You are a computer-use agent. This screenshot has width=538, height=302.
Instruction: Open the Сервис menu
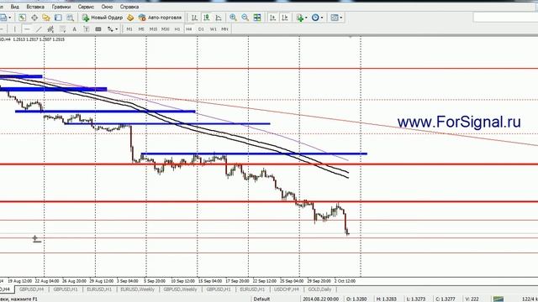coord(86,7)
